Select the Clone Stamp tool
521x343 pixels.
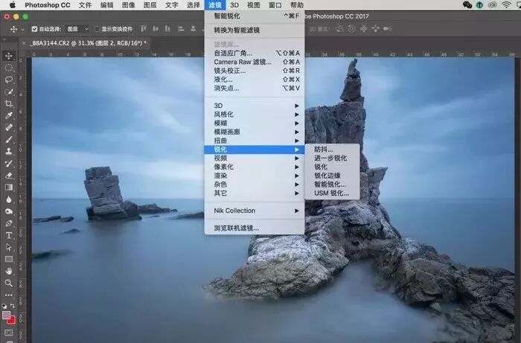pos(9,152)
